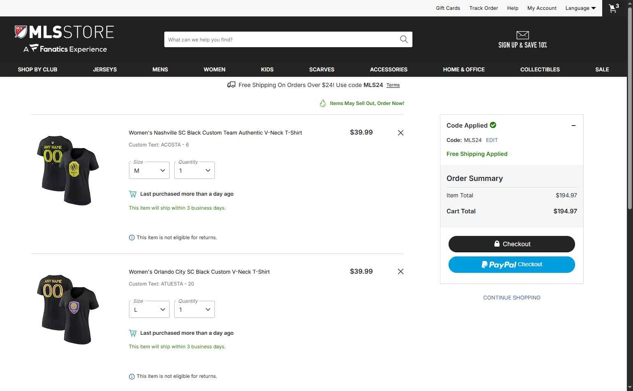Viewport: 633px width, 391px height.
Task: Open the Nashville shirt Size dropdown
Action: tap(149, 170)
